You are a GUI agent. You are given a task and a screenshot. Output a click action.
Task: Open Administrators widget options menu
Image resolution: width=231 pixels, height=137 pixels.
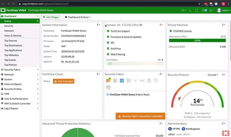point(224,123)
